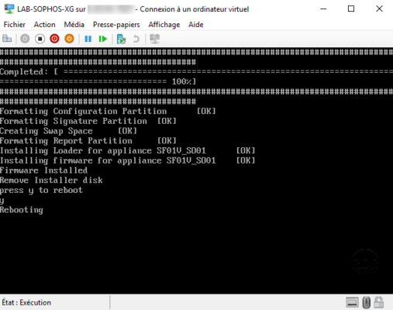Click the VM window title icon
Screen dimensions: 393x310
pyautogui.click(x=9, y=9)
